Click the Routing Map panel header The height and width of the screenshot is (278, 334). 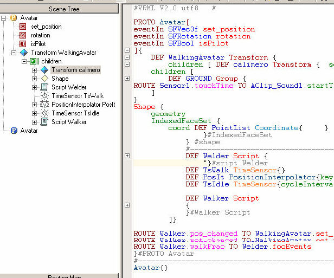pos(60,276)
